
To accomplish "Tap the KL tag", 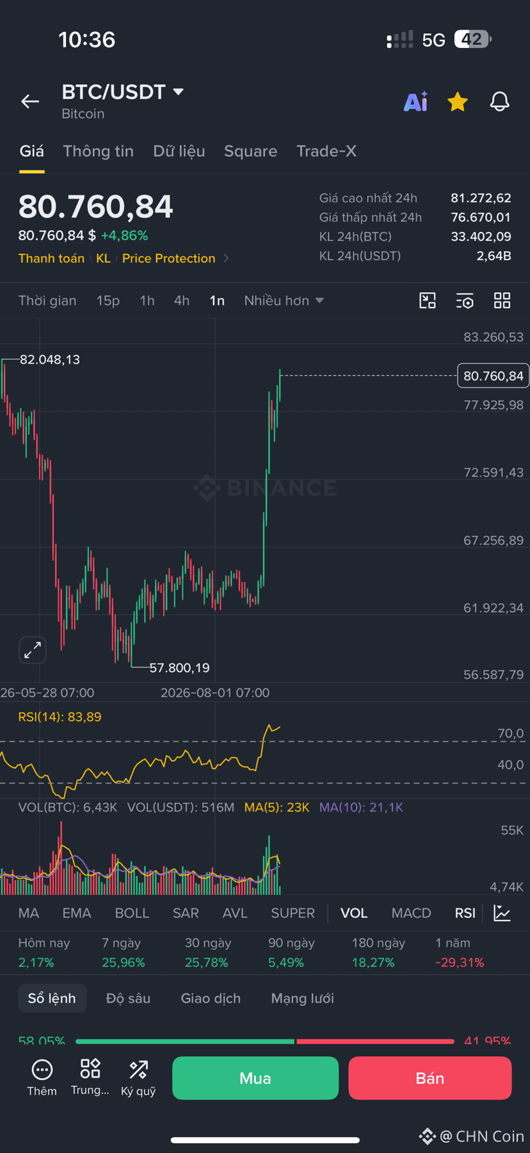I will (x=103, y=258).
